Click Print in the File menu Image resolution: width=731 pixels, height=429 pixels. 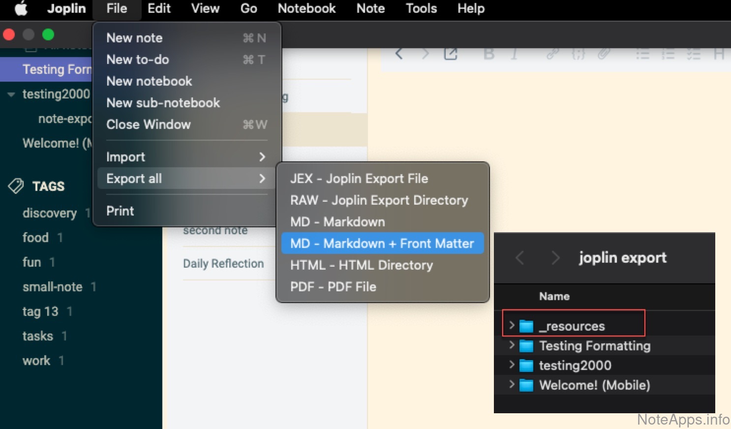click(120, 211)
